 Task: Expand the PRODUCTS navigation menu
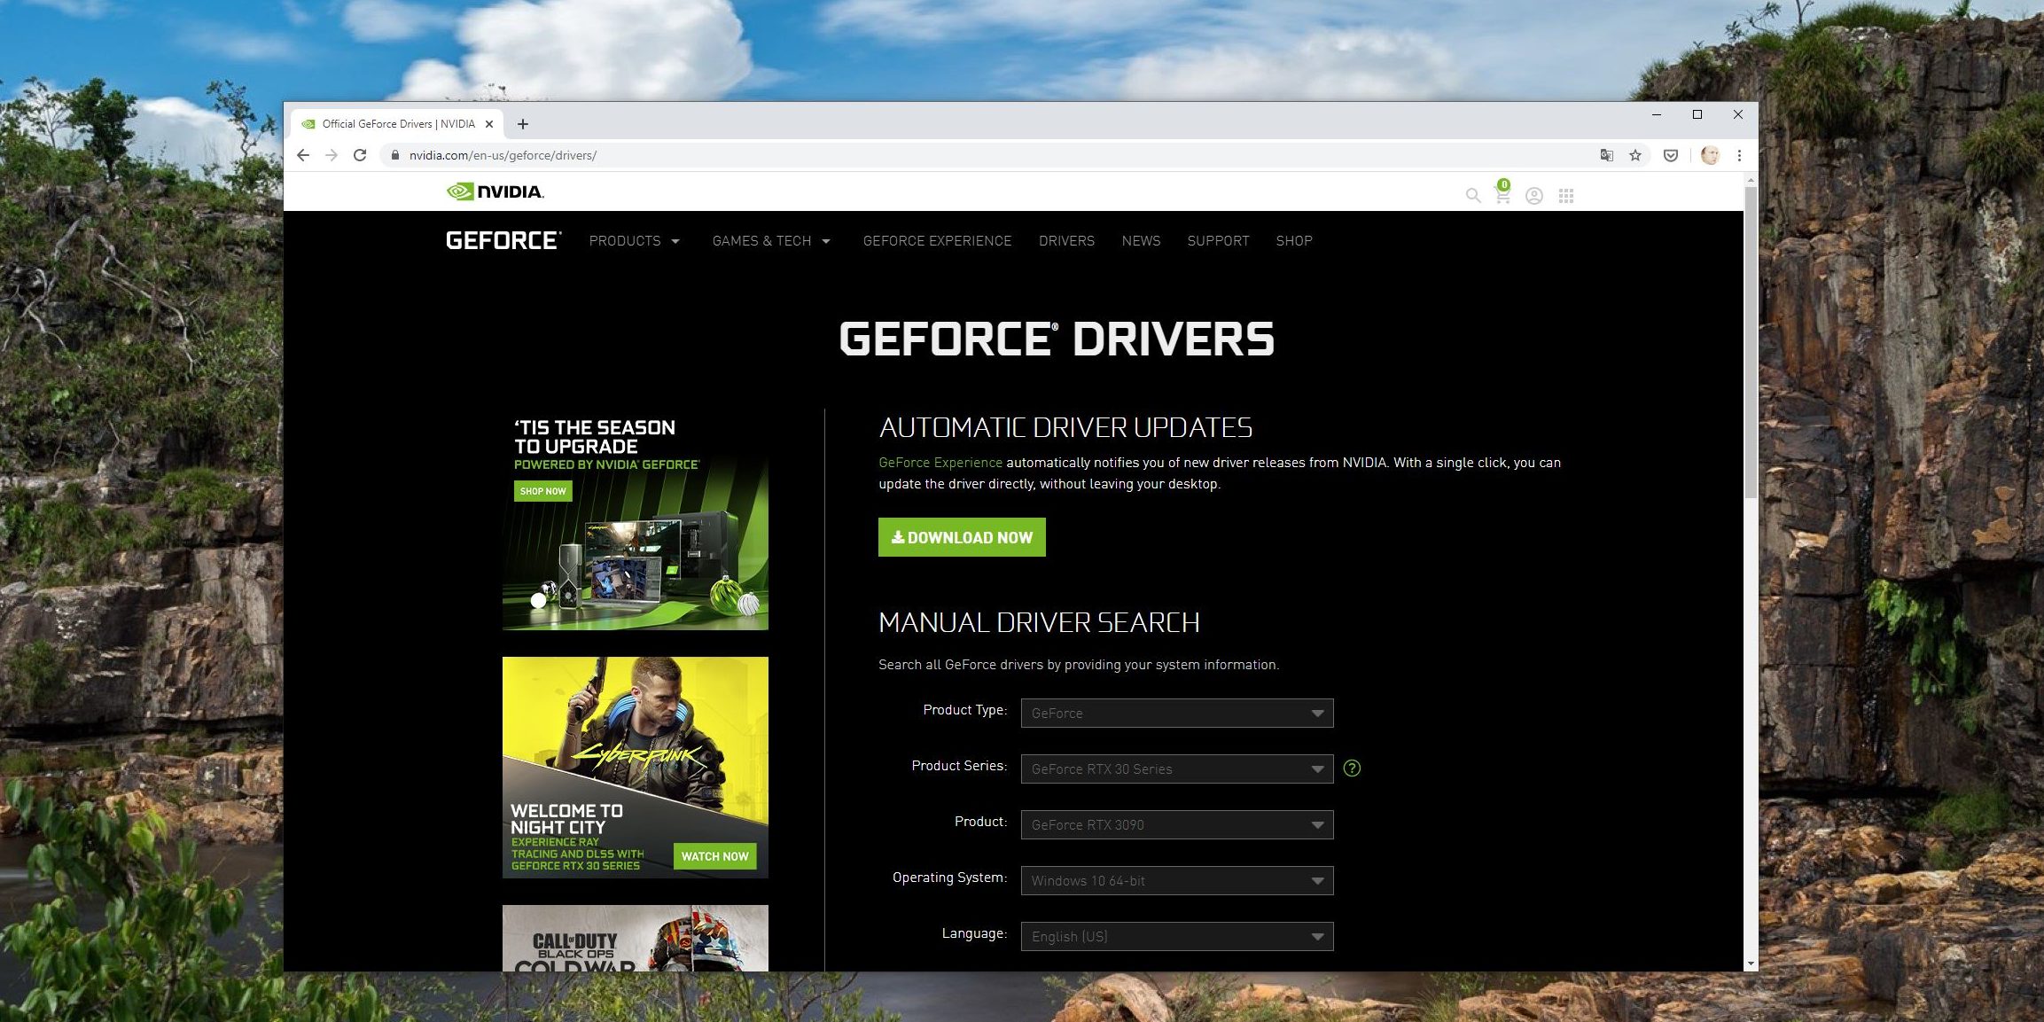pyautogui.click(x=634, y=241)
